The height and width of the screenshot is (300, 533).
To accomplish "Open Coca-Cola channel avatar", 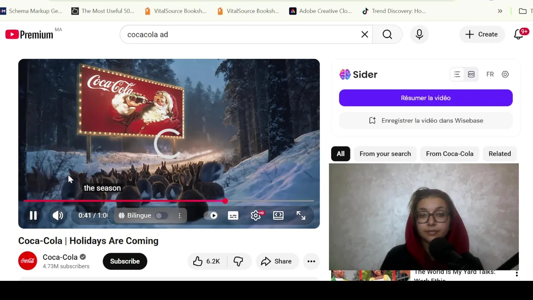I will coord(27,261).
